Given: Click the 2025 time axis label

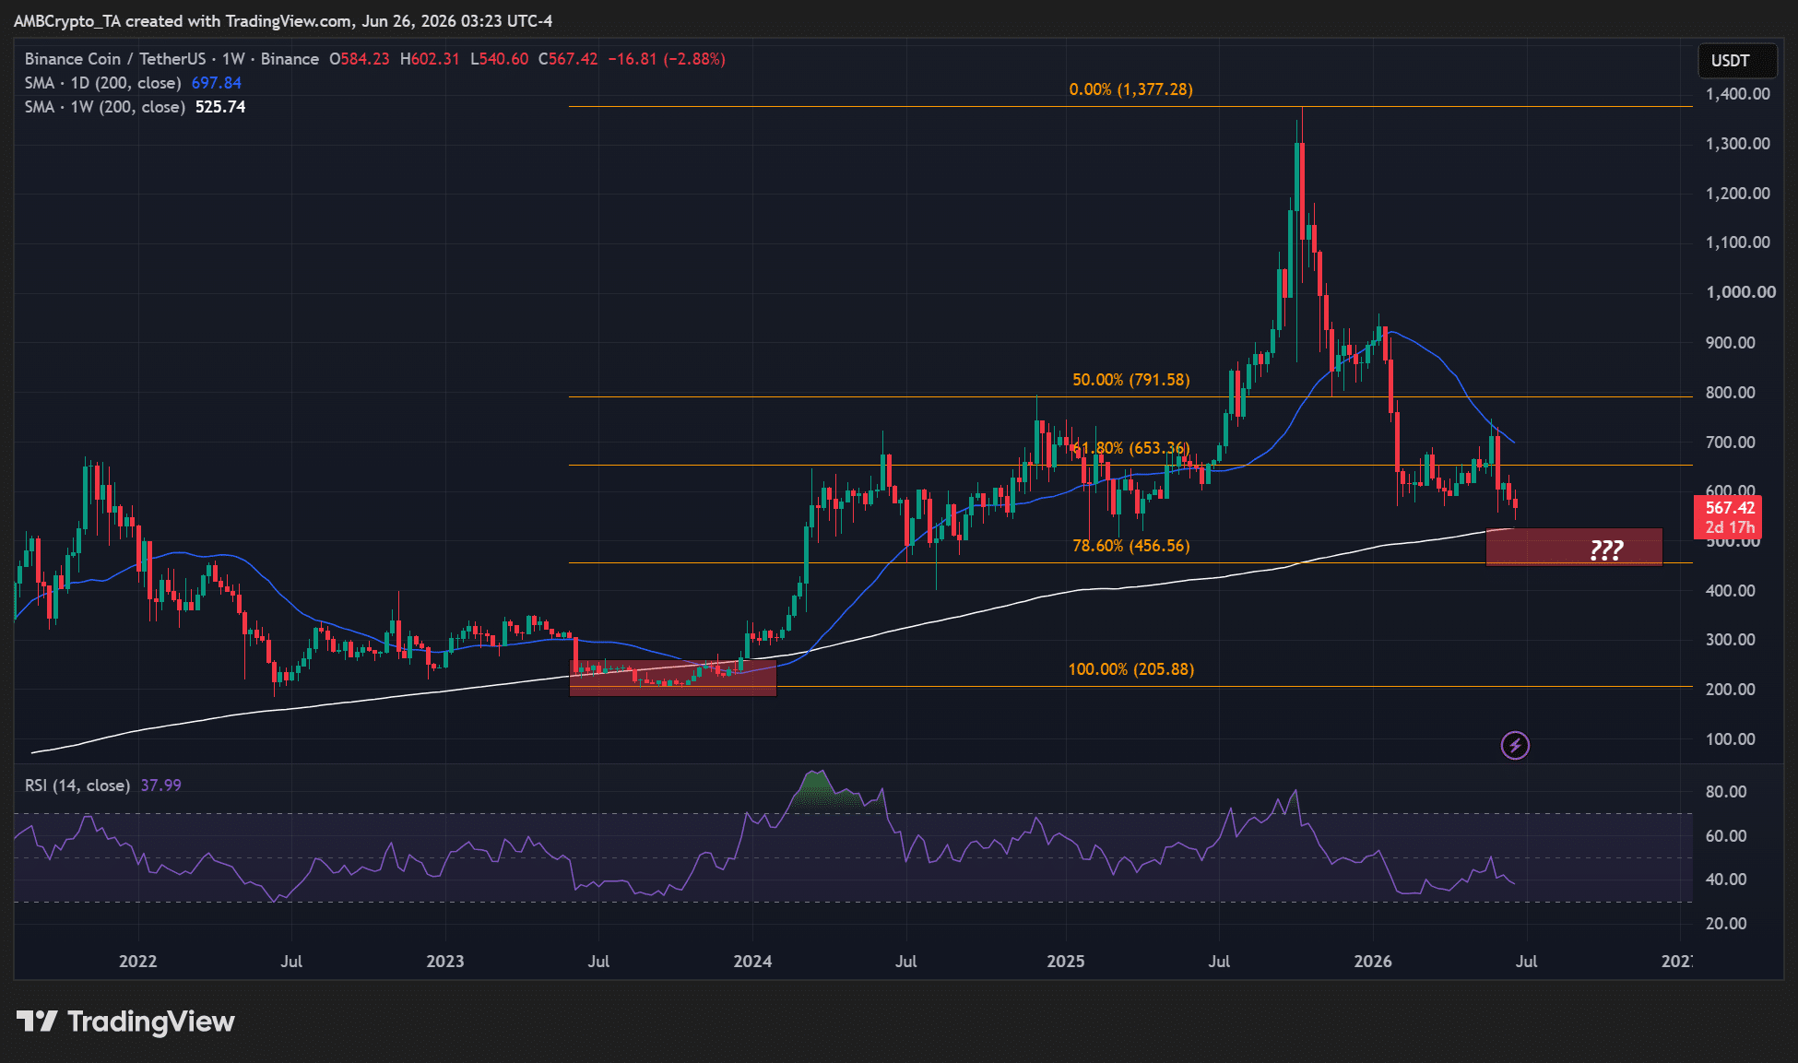Looking at the screenshot, I should [x=1066, y=961].
